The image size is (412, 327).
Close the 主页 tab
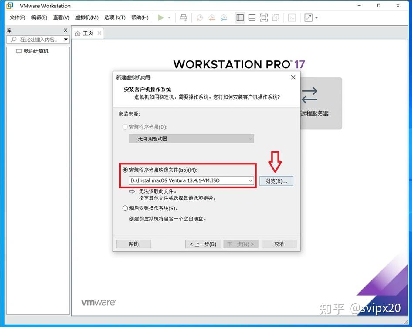point(99,33)
